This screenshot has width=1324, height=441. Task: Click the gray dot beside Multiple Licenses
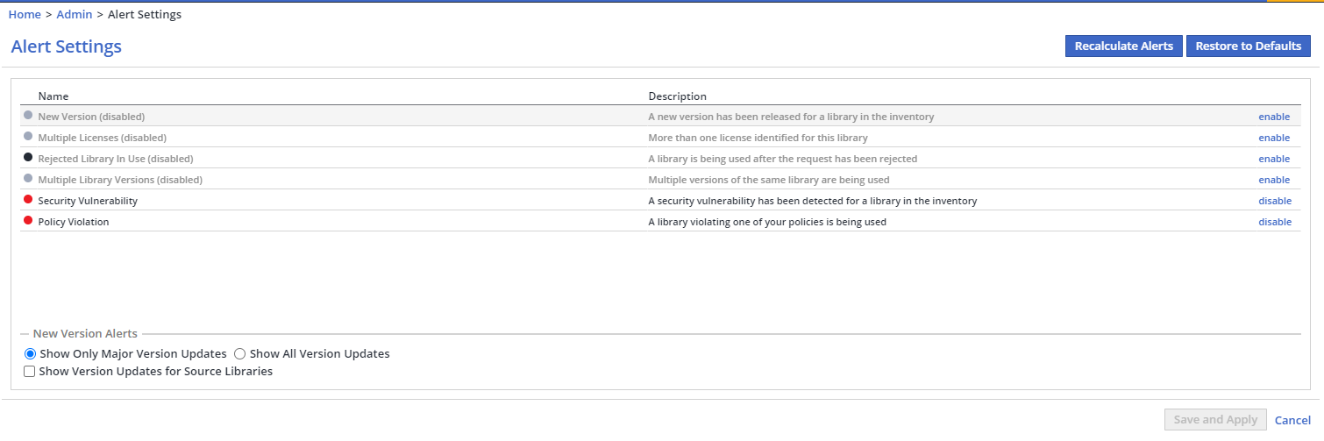(28, 136)
